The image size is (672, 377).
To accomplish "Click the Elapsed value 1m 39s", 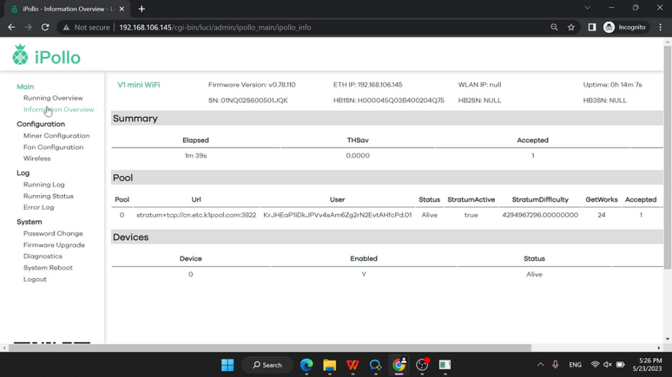I will click(195, 156).
